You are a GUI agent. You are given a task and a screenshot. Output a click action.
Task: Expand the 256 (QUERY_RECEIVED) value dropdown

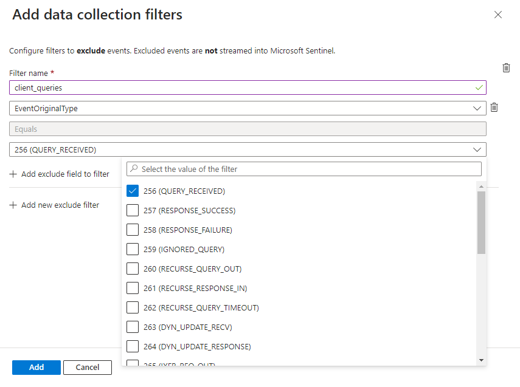coord(479,149)
